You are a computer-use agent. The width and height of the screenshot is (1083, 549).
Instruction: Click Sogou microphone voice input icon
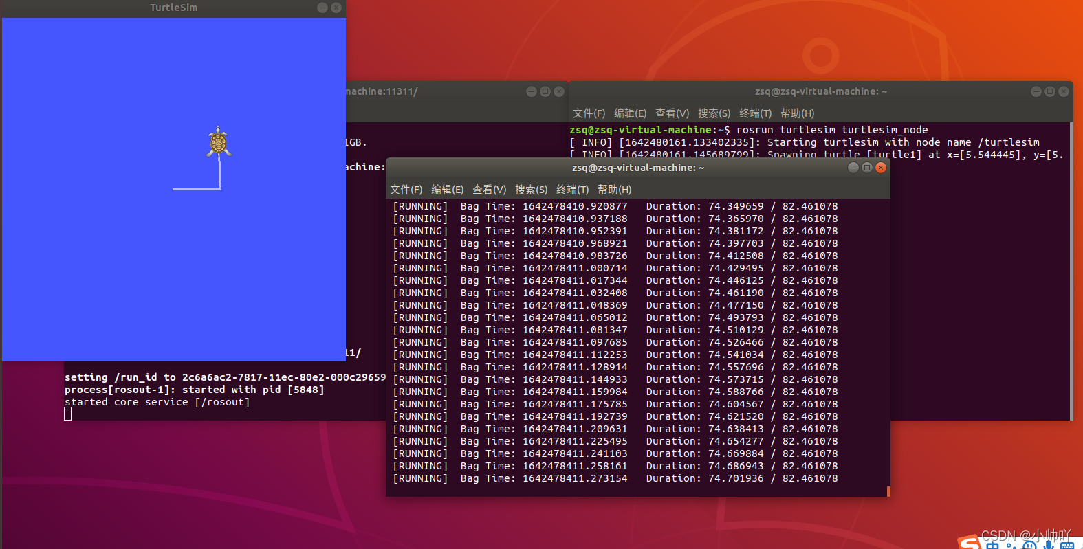coord(1048,546)
